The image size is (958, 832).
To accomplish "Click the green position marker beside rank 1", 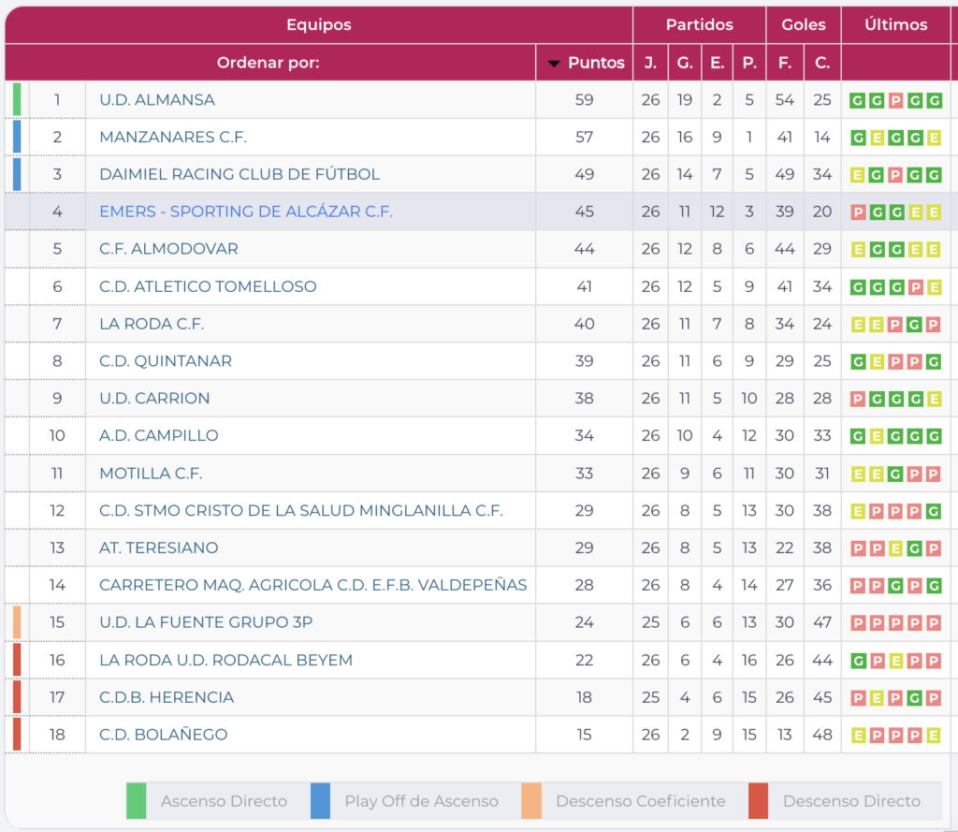I will point(17,99).
